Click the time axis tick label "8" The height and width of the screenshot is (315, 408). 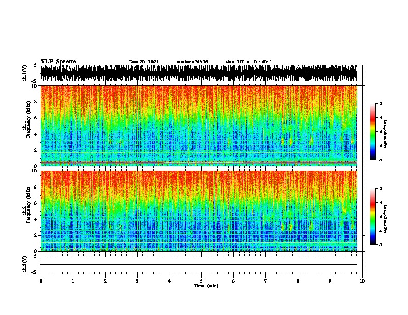tap(298, 281)
